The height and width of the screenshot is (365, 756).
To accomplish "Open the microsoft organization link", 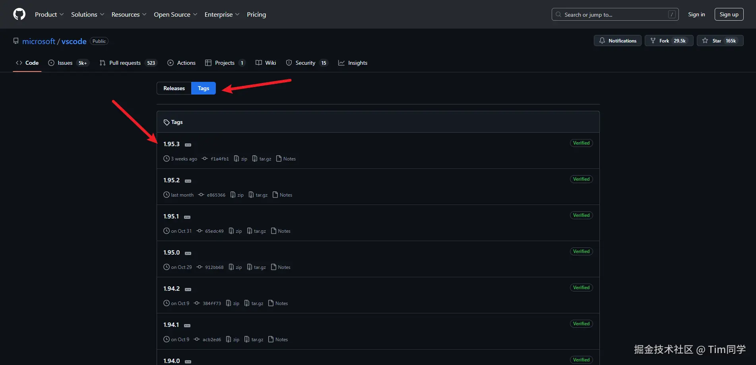I will point(39,41).
